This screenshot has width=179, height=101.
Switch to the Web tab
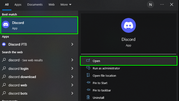(52, 5)
